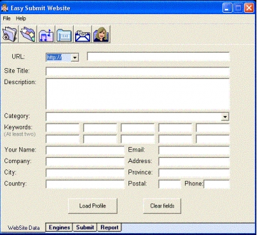Select the music notes folder icon
The height and width of the screenshot is (235, 257).
point(46,34)
